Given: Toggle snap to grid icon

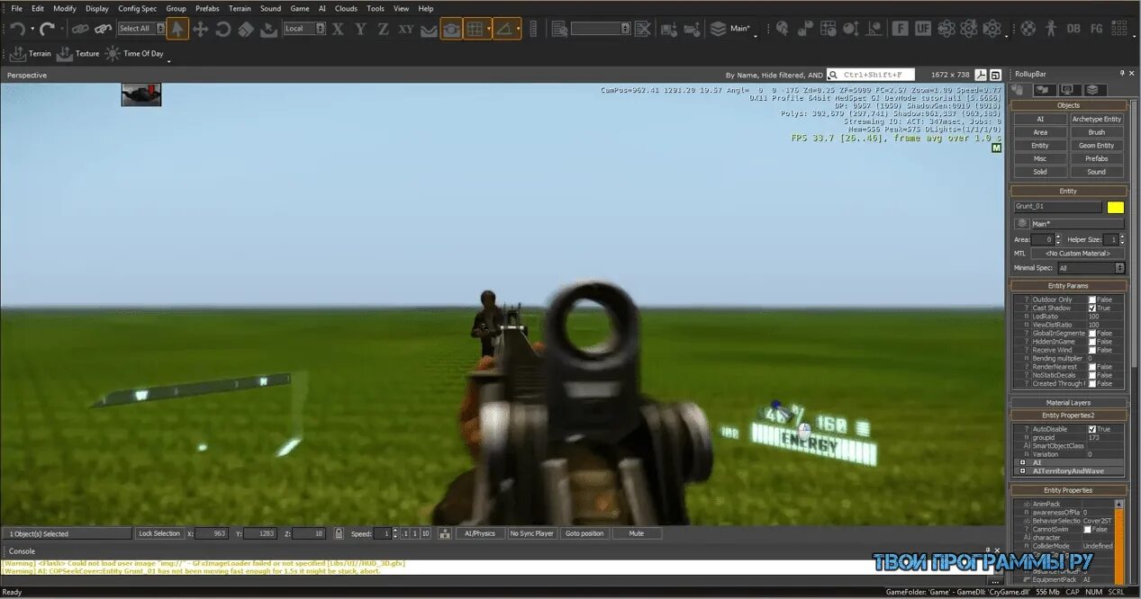Looking at the screenshot, I should (x=475, y=29).
